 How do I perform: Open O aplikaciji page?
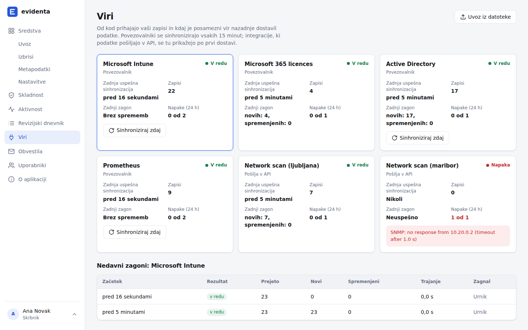point(42,179)
